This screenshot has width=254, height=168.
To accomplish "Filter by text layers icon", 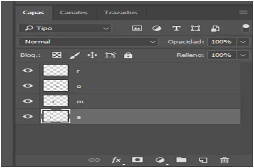I will (x=176, y=28).
